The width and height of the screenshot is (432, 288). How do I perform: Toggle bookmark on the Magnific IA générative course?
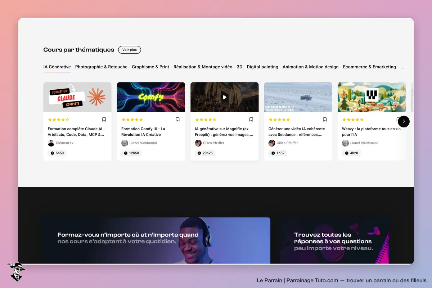click(x=251, y=120)
